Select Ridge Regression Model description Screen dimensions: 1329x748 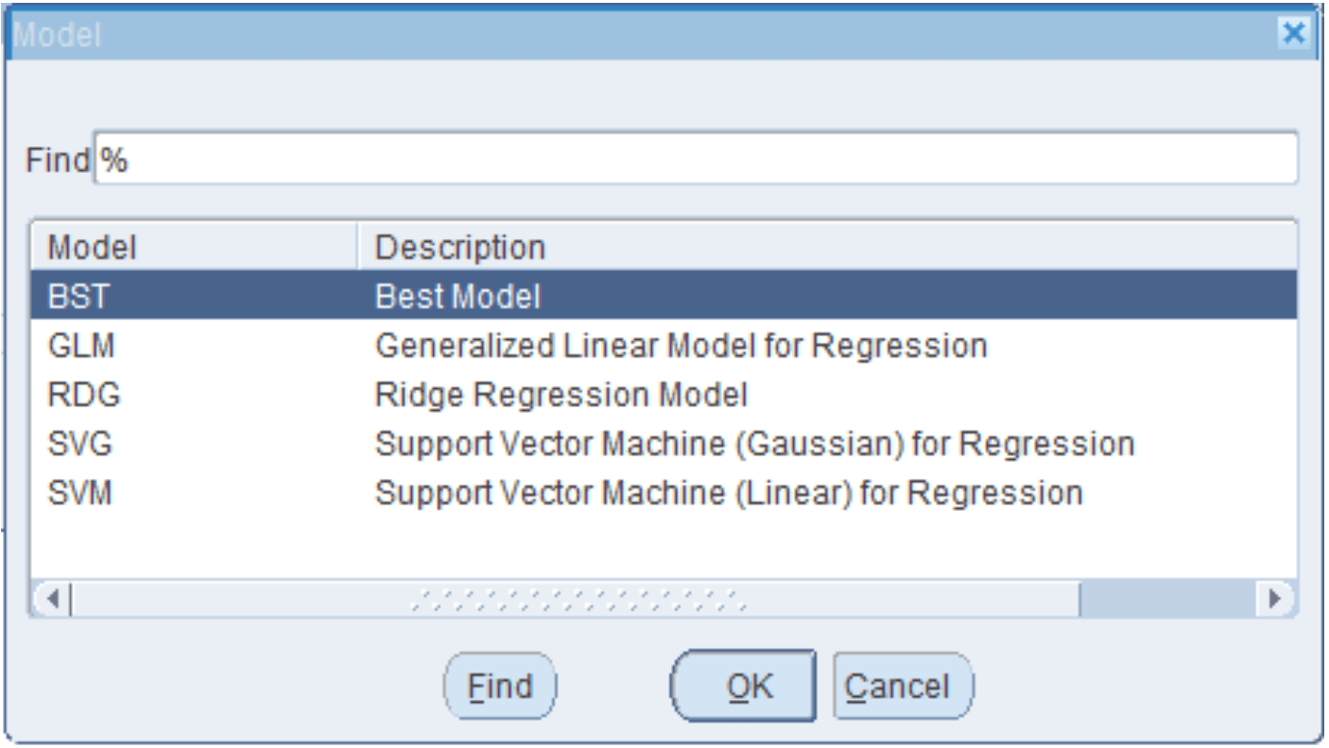click(561, 395)
